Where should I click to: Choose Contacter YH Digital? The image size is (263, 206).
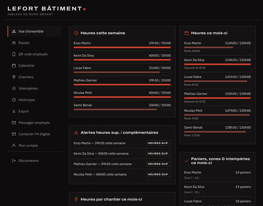[35, 134]
